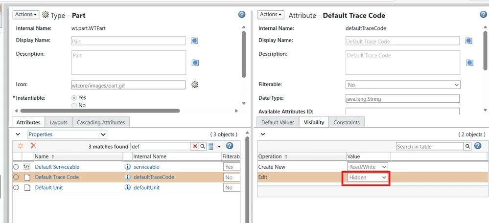Click document icon on Default Trace Code row
Image resolution: width=489 pixels, height=223 pixels.
[x=27, y=177]
